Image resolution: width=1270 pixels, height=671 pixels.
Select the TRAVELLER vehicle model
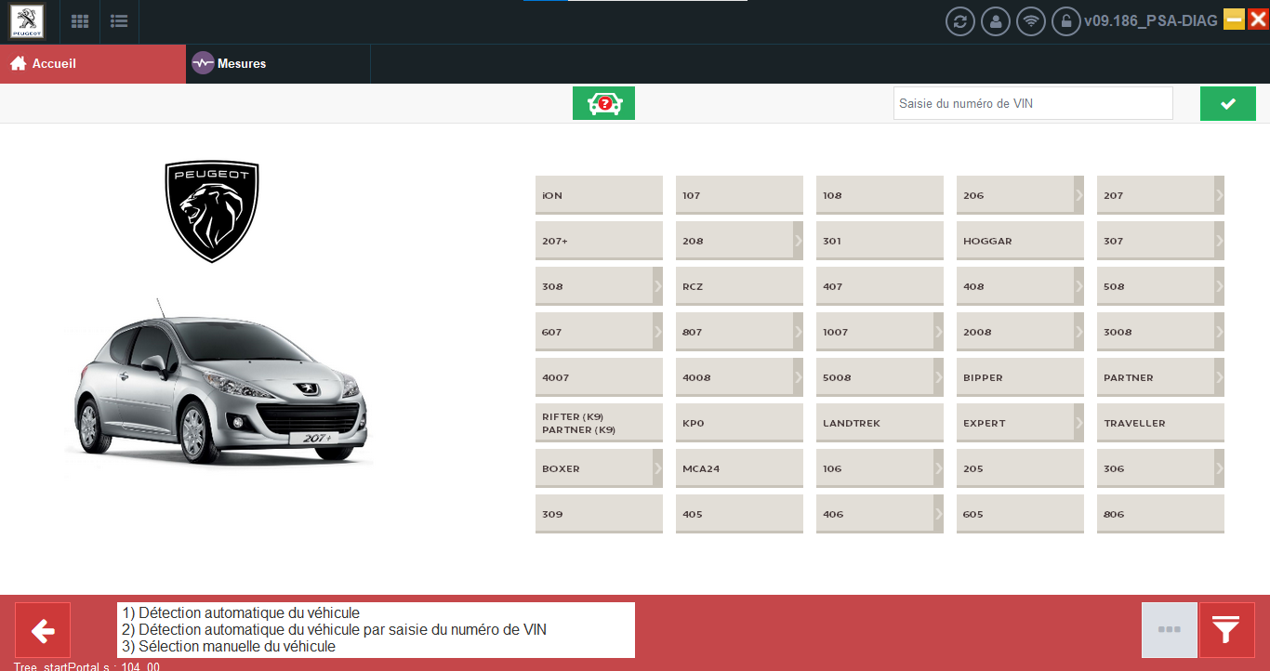click(1160, 423)
